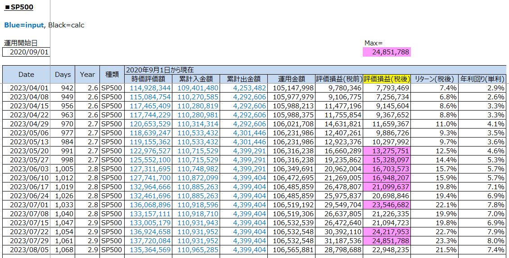The image size is (509, 258).
Task: Click the Date column header
Action: (26, 75)
